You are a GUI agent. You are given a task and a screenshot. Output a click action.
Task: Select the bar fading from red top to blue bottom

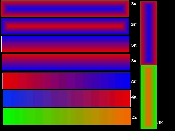66,62
